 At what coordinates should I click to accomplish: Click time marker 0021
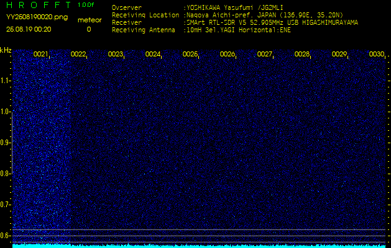point(40,54)
